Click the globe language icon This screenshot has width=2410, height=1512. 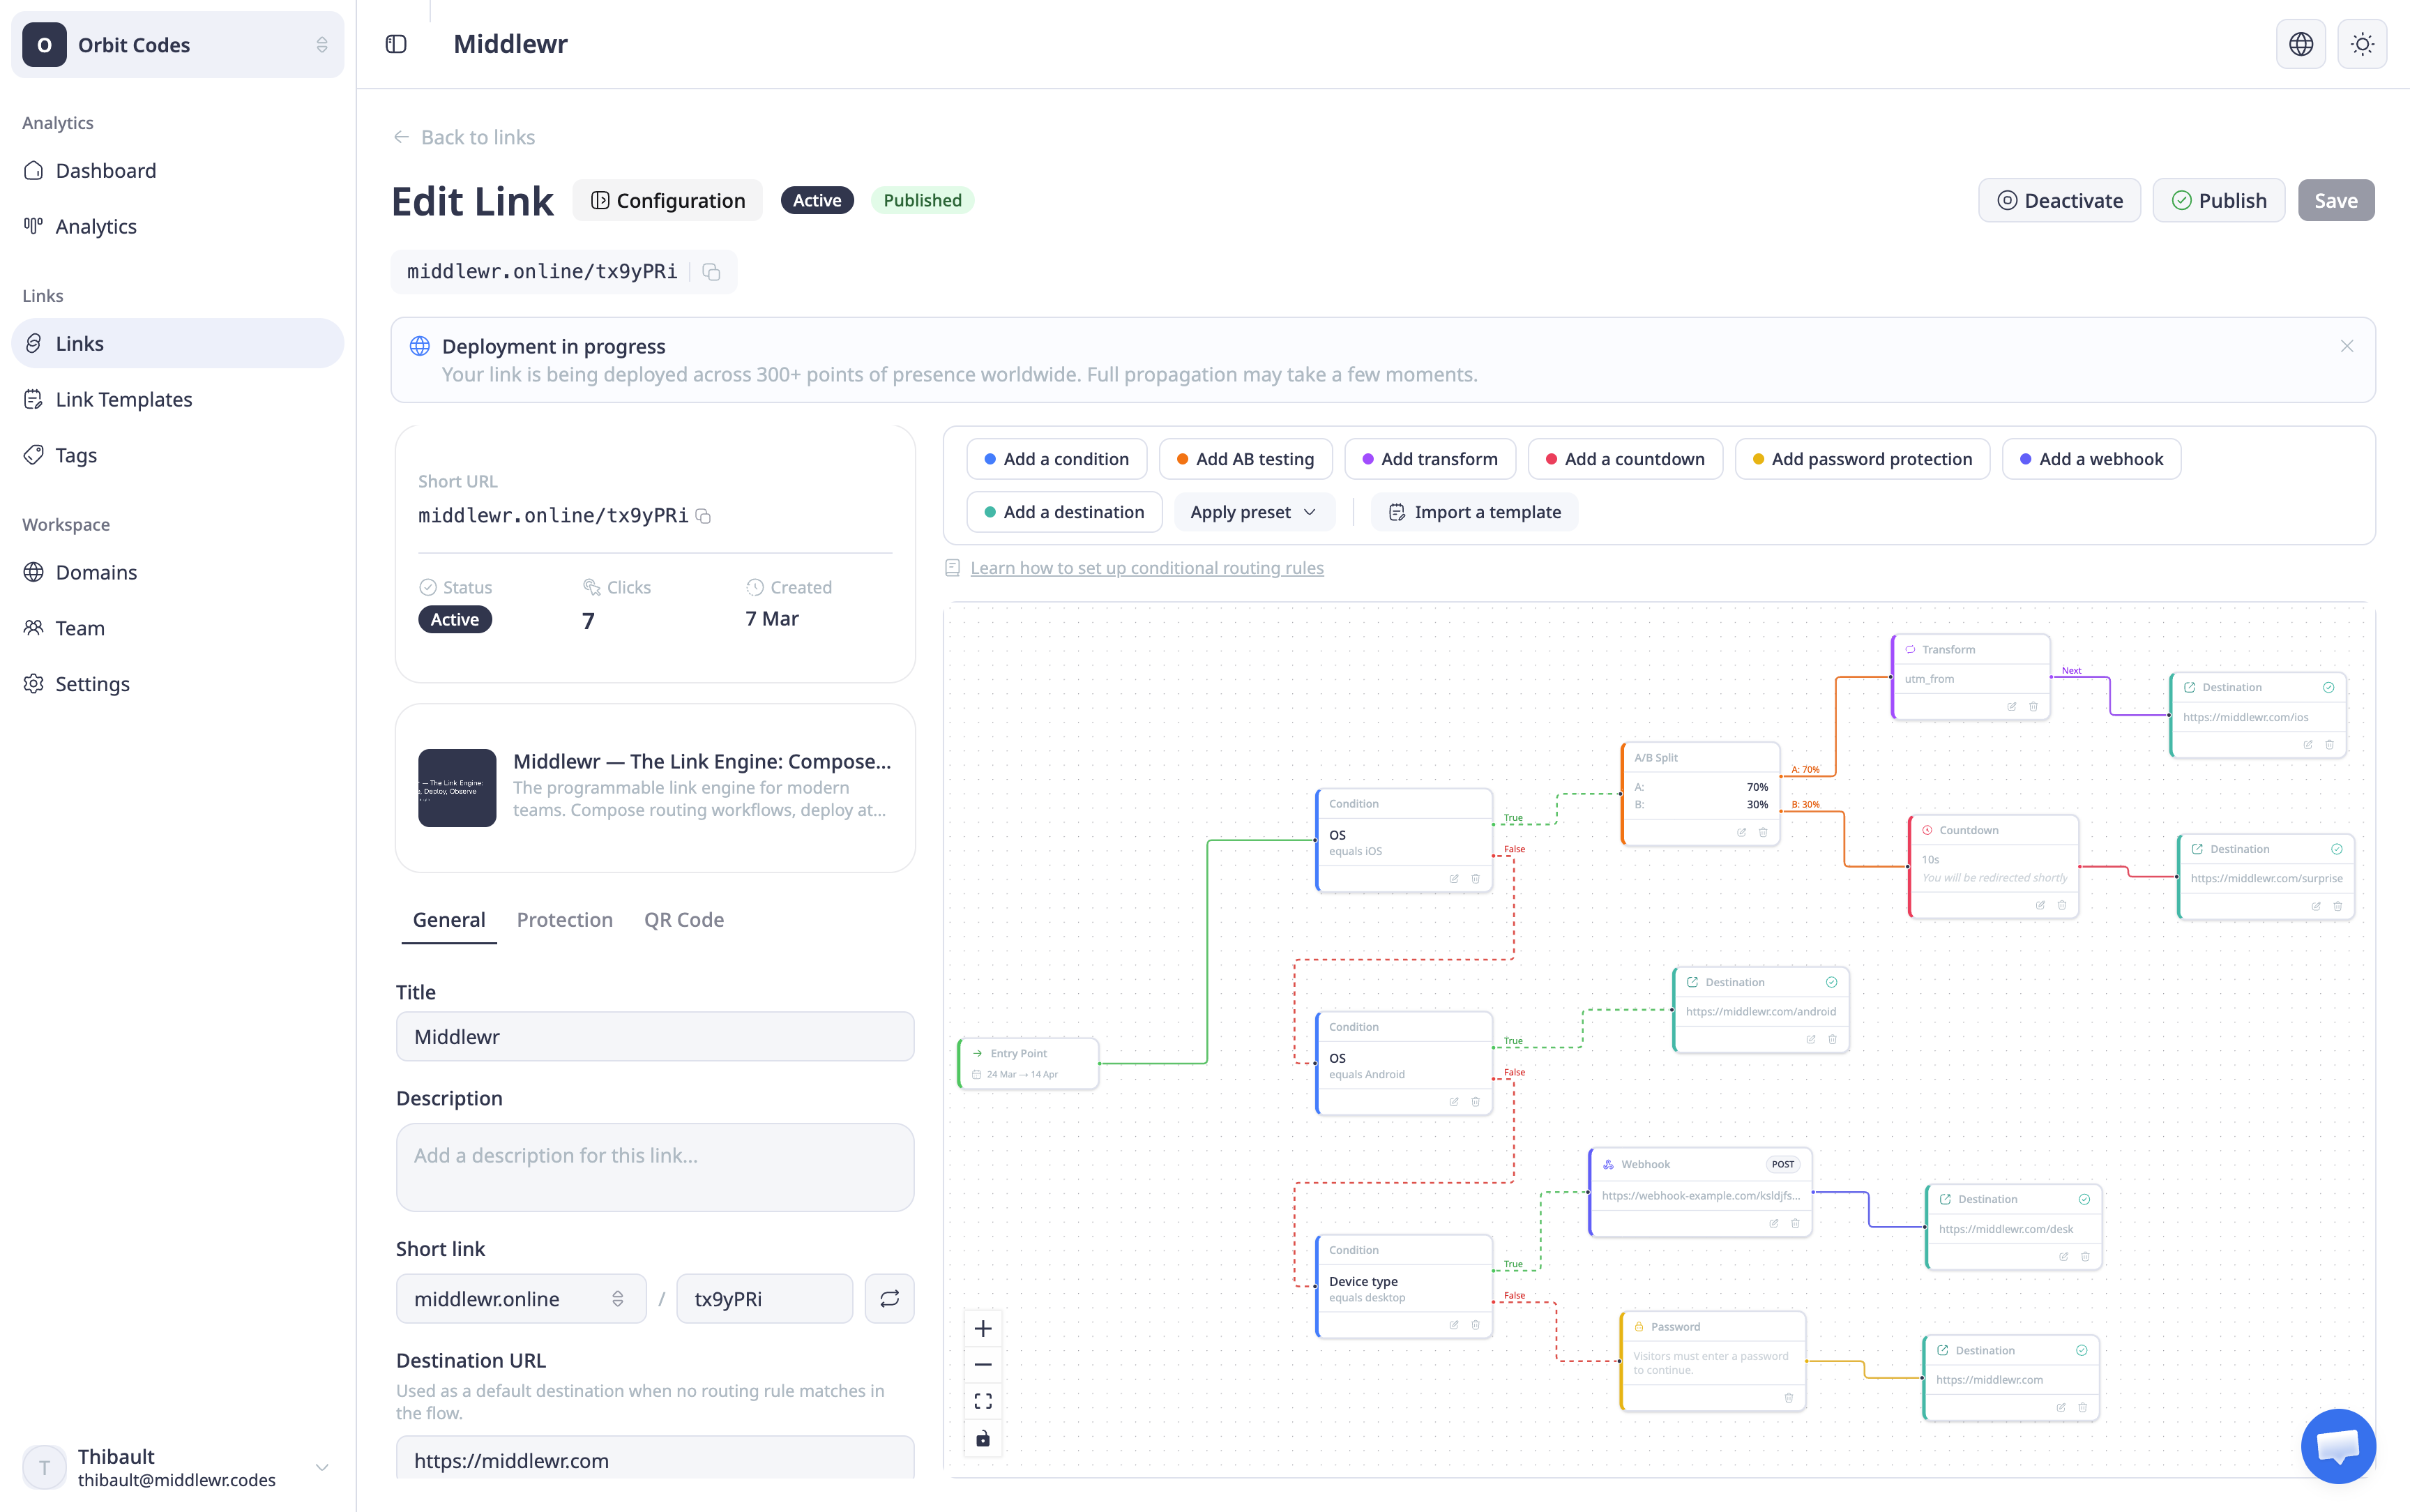point(2300,44)
